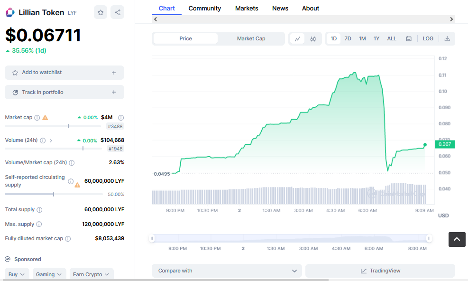Click the plus icon on Add to watchlist
Viewport: 468px width, 281px height.
coord(114,73)
